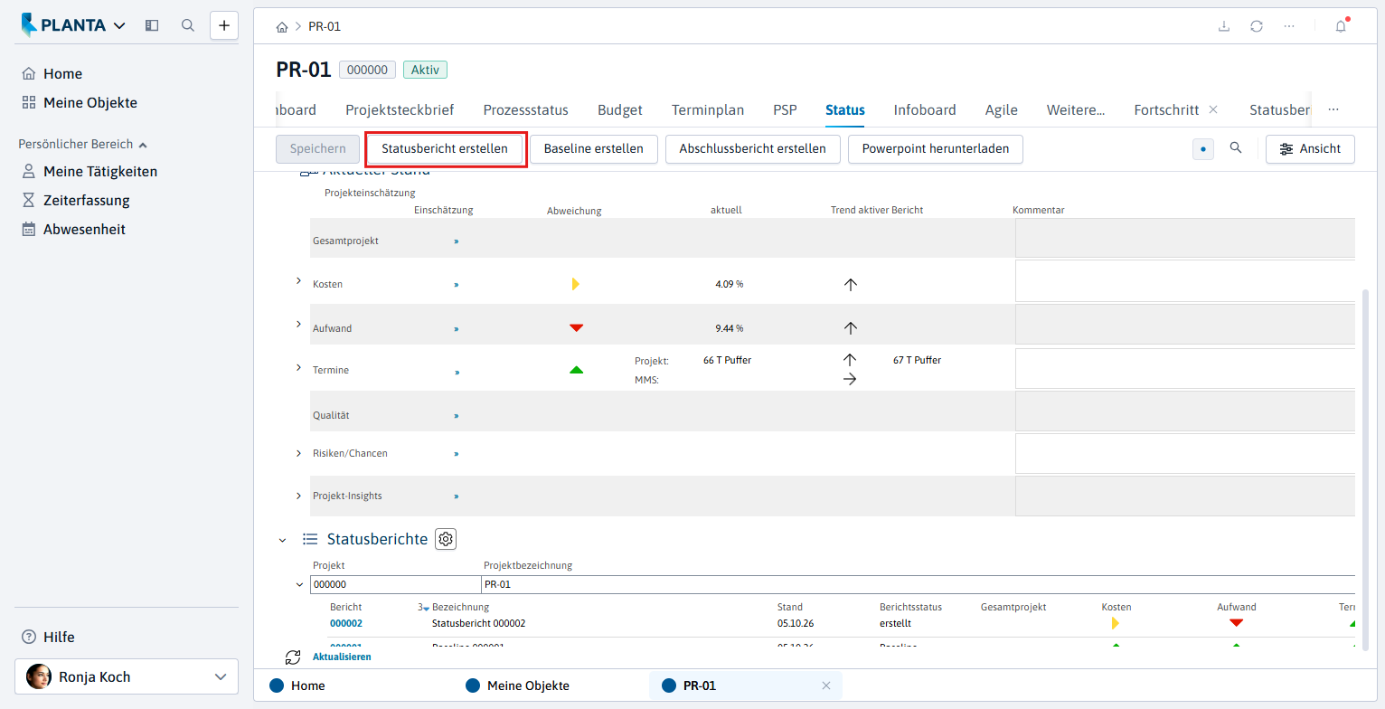
Task: Open the PLANTA logo dropdown
Action: click(73, 25)
